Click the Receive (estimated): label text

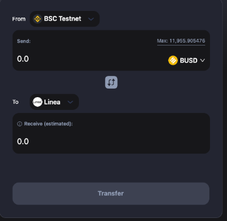tap(49, 124)
